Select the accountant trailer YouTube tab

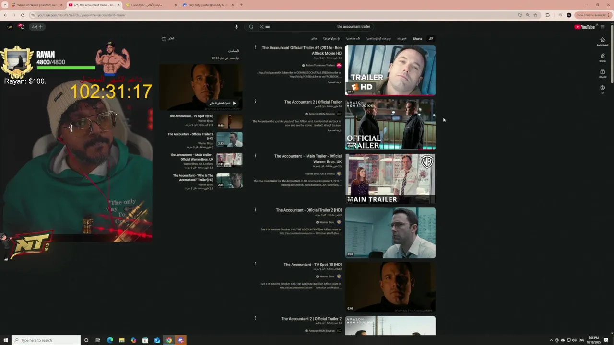[94, 5]
